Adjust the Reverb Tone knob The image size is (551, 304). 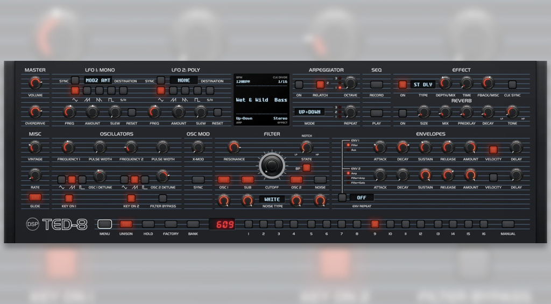click(x=512, y=111)
